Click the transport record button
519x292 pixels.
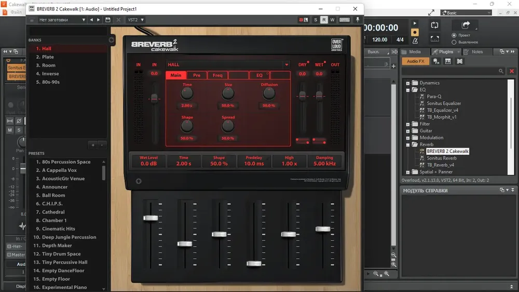coord(415,32)
